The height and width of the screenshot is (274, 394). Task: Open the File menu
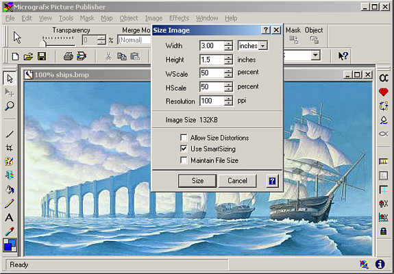point(10,18)
